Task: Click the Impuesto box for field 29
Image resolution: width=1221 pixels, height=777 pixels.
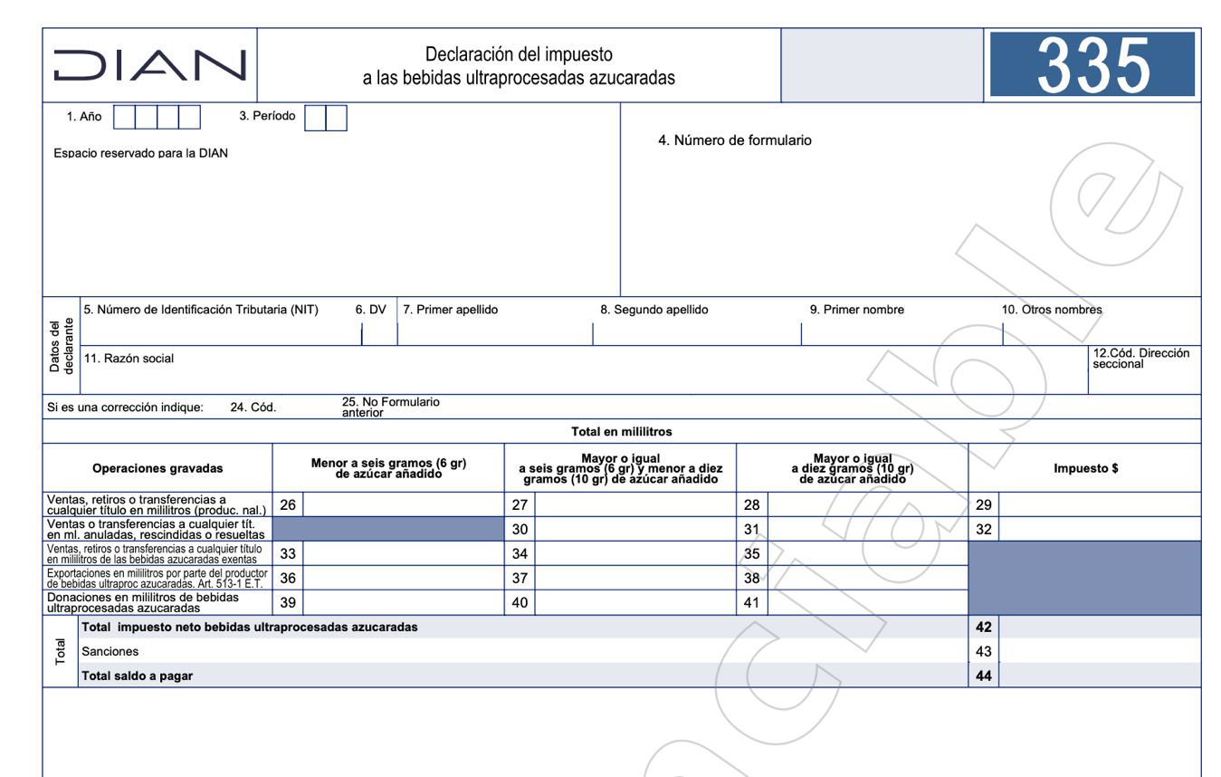Action: [x=1100, y=505]
